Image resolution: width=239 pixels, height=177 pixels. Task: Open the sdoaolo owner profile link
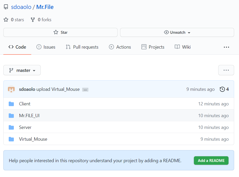[x=21, y=7]
